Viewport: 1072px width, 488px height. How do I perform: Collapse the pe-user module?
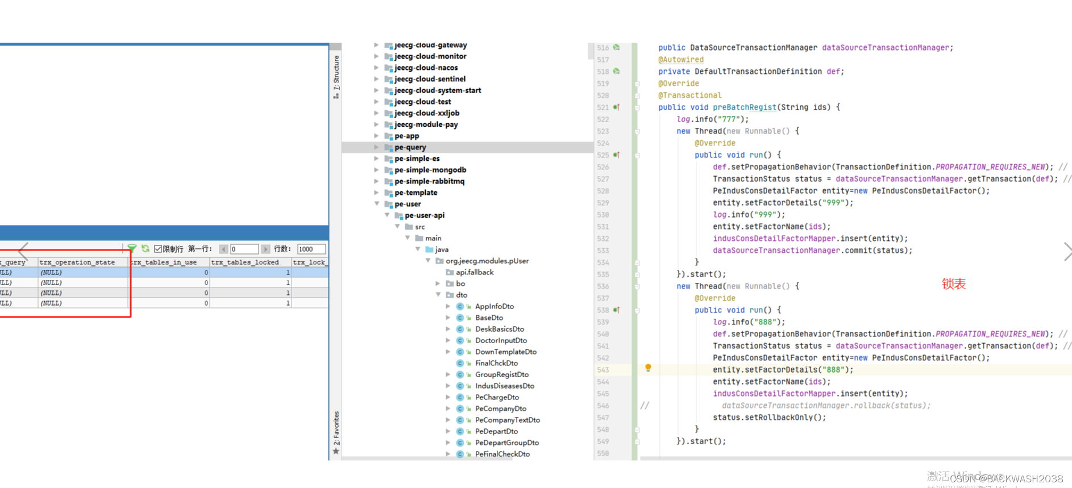coord(376,203)
